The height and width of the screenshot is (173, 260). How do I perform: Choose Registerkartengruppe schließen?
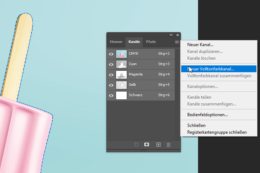[217, 132]
